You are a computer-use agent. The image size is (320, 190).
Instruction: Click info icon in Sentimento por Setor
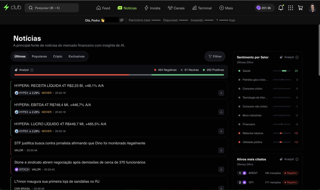pyautogui.click(x=297, y=57)
